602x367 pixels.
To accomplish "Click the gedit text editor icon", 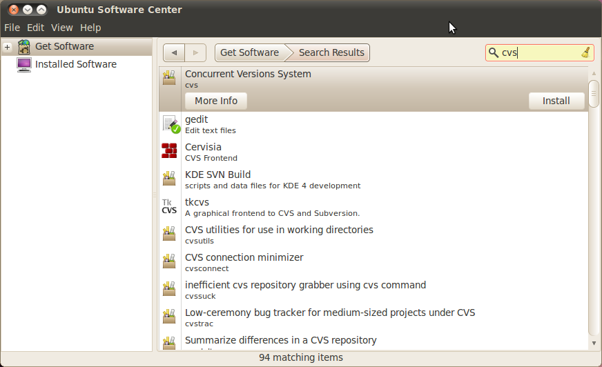I will click(x=170, y=124).
